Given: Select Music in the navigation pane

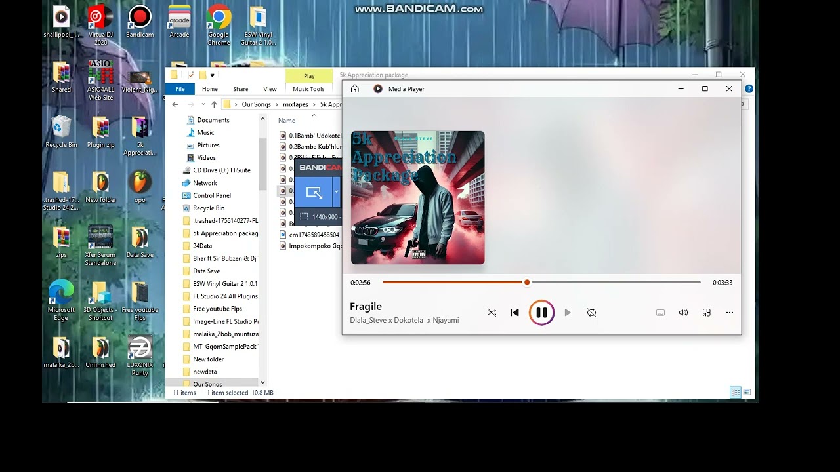Looking at the screenshot, I should 205,132.
